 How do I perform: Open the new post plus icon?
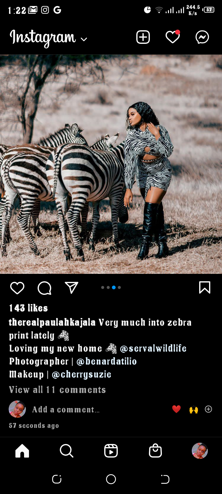point(143,37)
